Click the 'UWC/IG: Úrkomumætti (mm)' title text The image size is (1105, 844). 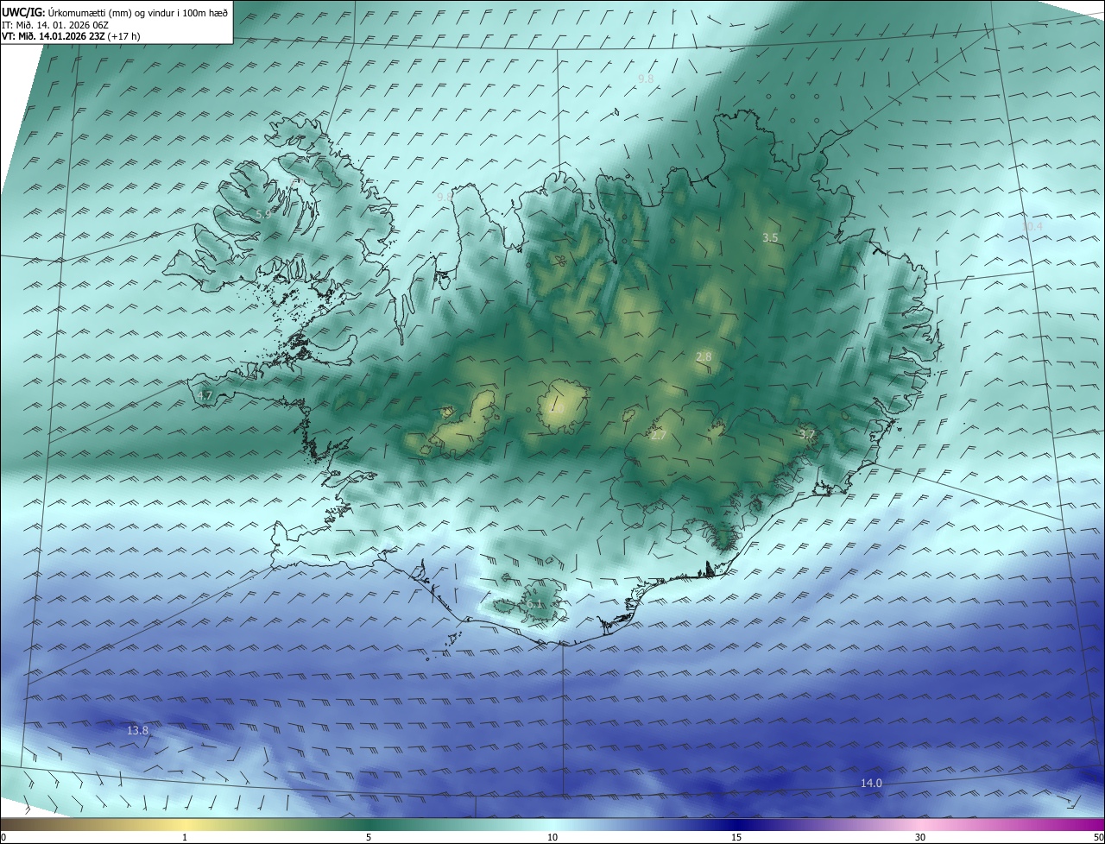click(x=68, y=12)
